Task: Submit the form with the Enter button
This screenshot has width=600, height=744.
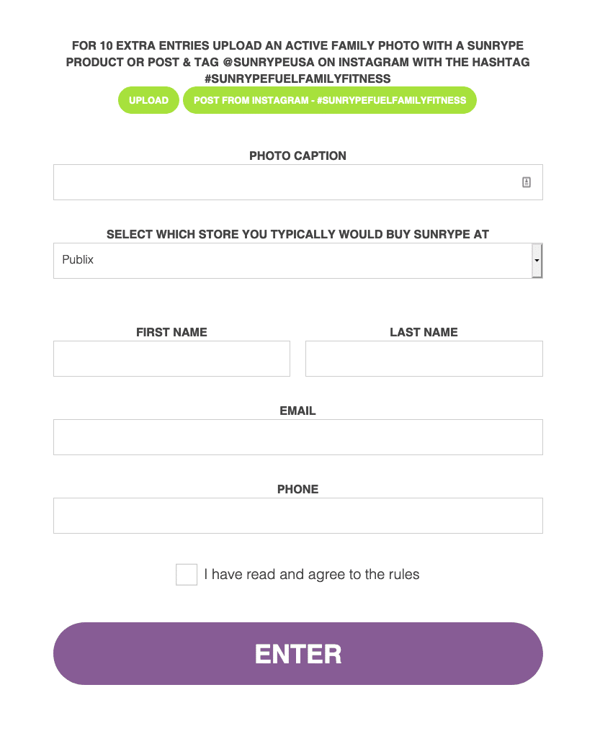Action: click(x=297, y=654)
